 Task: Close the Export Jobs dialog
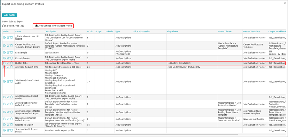click(285, 3)
